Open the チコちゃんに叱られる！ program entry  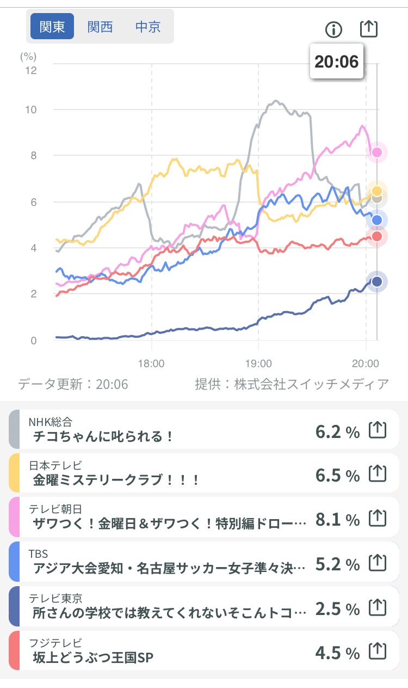103,436
